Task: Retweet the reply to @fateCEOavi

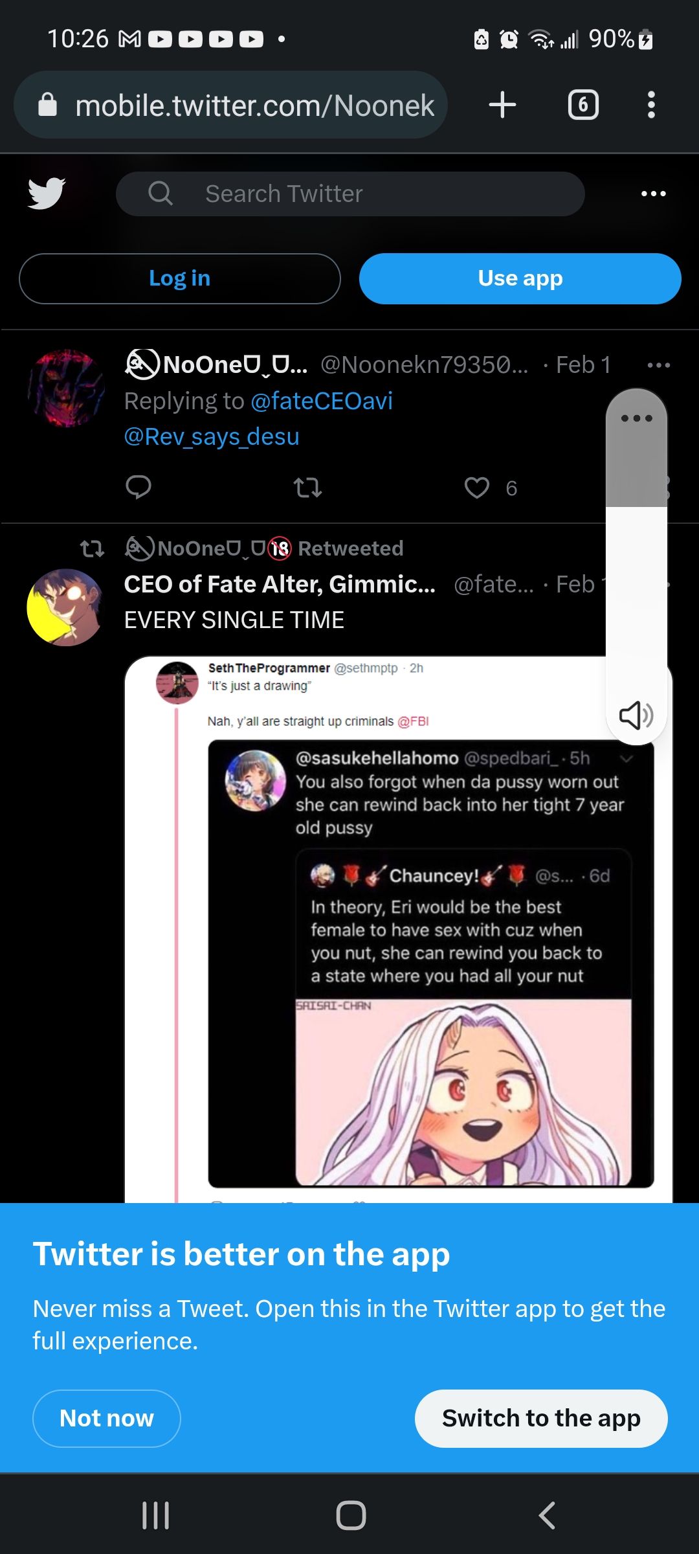Action: [x=307, y=488]
